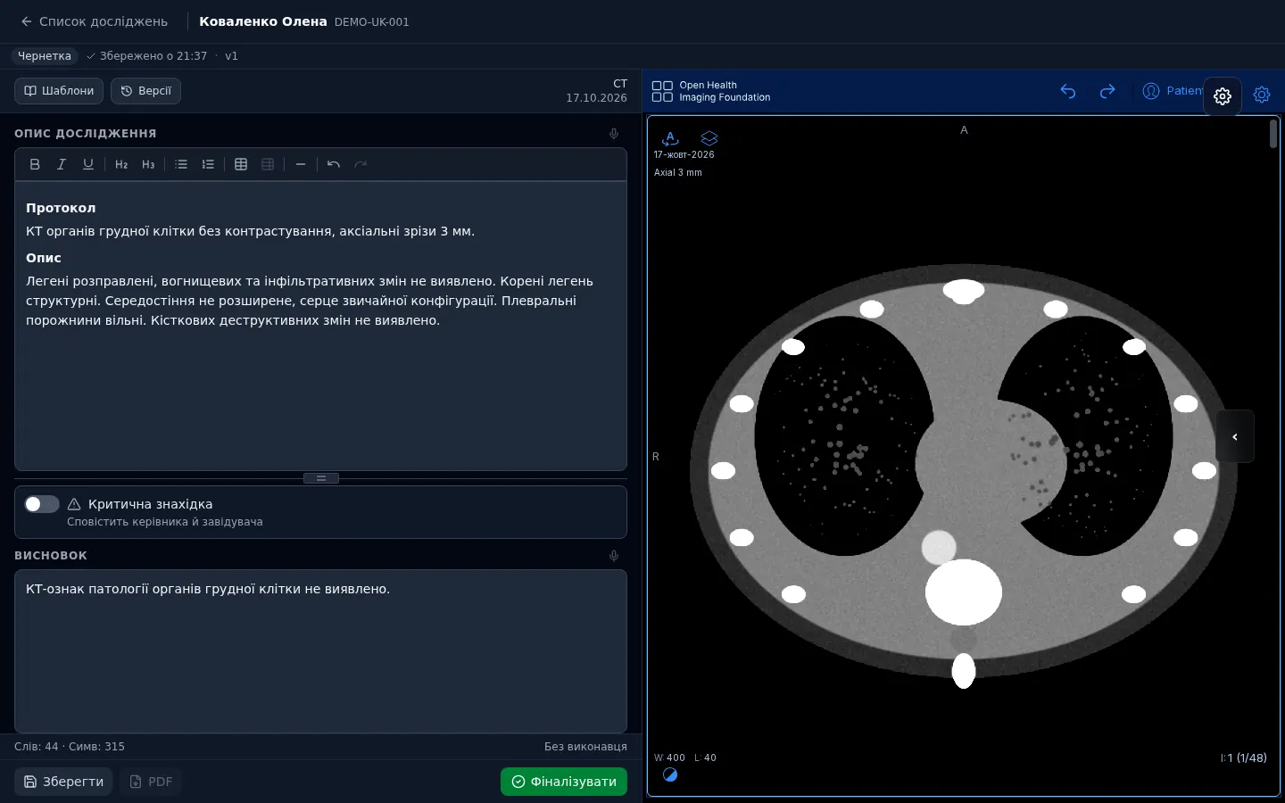Click the undo arrow in the image viewer toolbar
1285x803 pixels.
coord(1068,91)
